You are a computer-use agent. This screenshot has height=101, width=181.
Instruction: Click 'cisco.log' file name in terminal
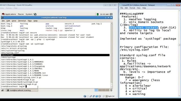tap(6, 31)
